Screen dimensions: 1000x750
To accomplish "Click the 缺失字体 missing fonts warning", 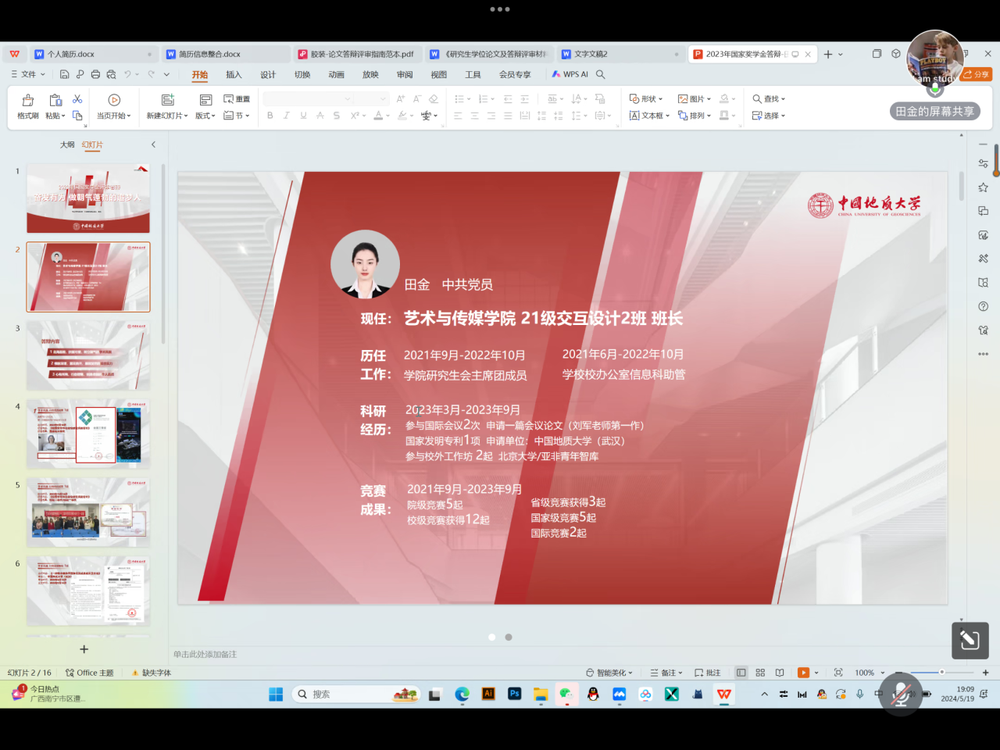I will coord(152,673).
